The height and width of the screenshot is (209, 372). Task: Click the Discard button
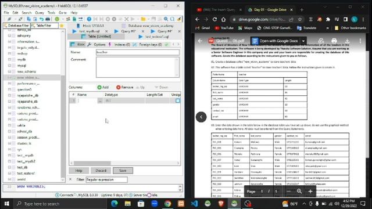tap(101, 170)
